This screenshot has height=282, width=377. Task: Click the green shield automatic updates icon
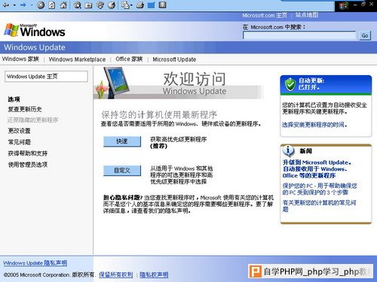tap(290, 84)
